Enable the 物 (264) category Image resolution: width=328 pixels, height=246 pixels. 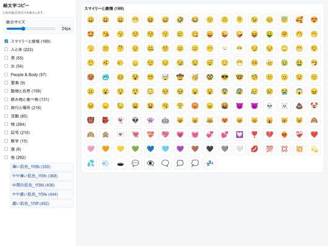(6, 124)
